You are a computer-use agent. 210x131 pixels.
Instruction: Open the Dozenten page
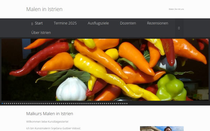[128, 23]
